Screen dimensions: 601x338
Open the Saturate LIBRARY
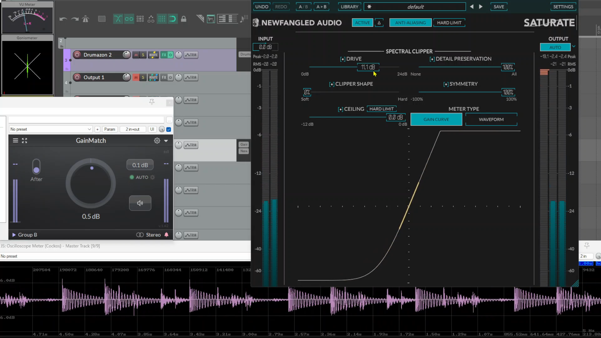(349, 7)
